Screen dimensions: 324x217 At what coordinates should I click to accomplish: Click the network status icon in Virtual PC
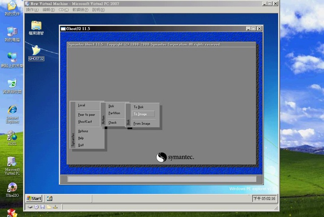point(55,207)
